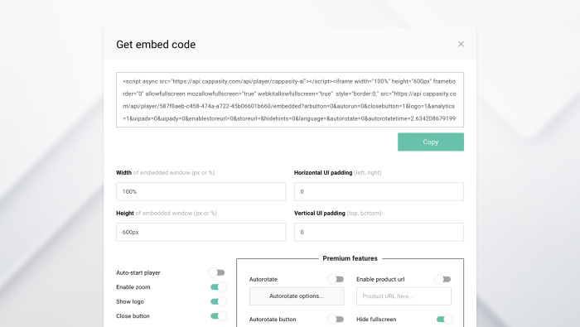Click the Premium features heading
Image resolution: width=580 pixels, height=327 pixels.
[x=350, y=258]
